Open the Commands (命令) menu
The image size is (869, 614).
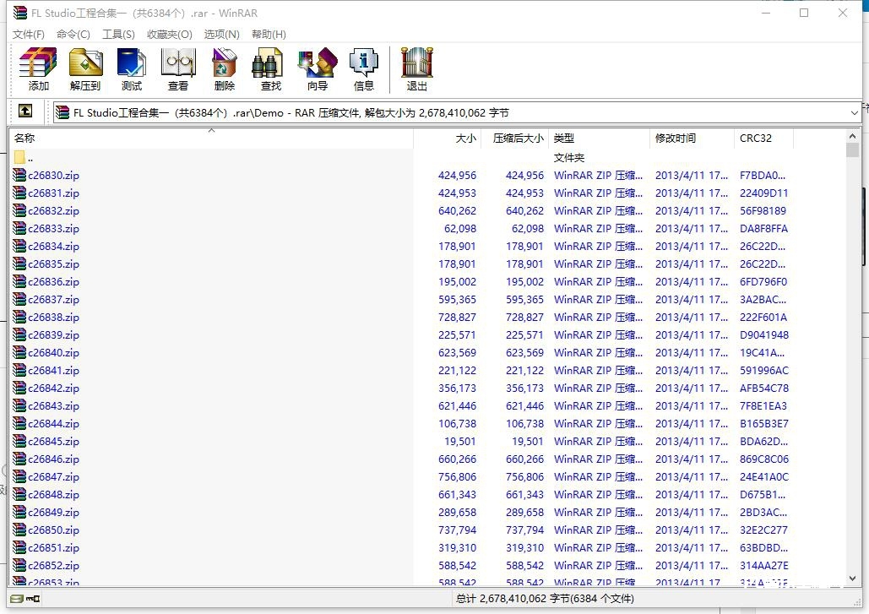[73, 35]
